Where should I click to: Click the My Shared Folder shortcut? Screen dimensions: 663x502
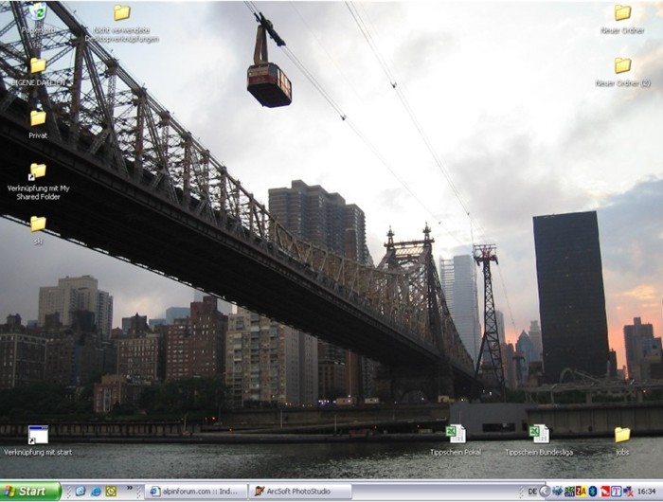[38, 171]
